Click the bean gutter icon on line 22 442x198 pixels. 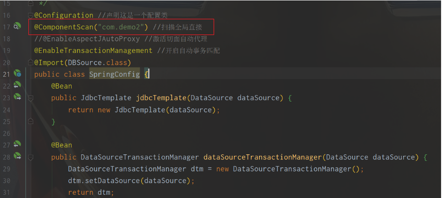[x=17, y=85]
